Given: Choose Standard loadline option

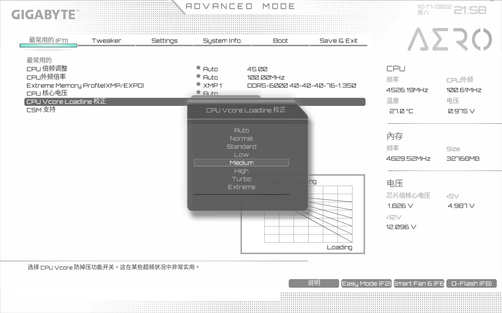Looking at the screenshot, I should pos(241,147).
